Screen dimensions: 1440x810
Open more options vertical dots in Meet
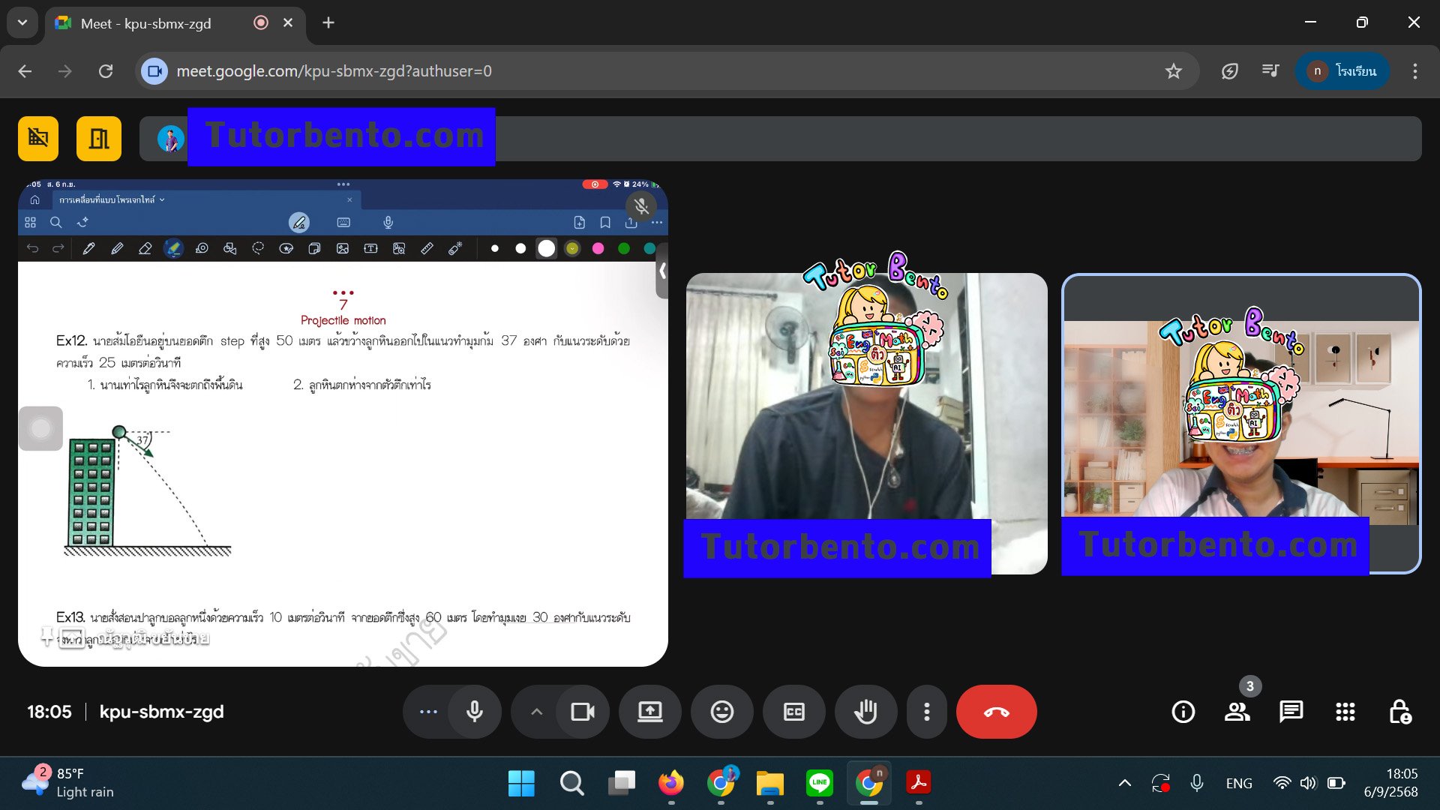[927, 712]
